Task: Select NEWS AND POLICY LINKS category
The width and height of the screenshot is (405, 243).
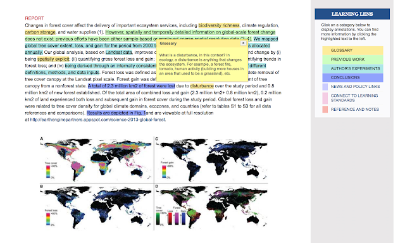Action: (355, 87)
